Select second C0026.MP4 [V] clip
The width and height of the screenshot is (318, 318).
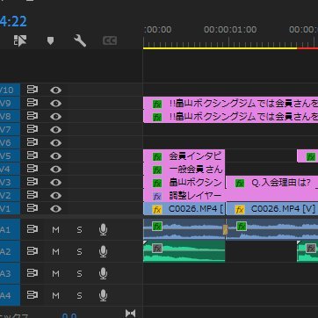[272, 209]
